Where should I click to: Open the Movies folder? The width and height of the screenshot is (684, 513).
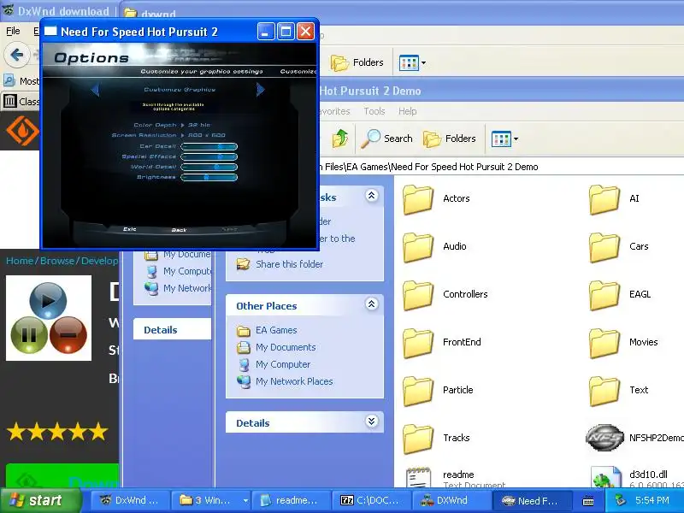pyautogui.click(x=623, y=343)
